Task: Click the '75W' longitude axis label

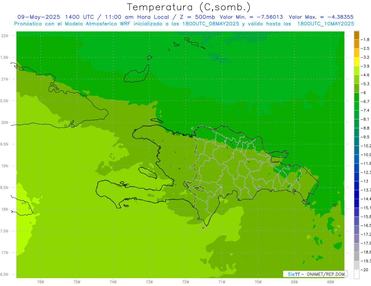Action: [77, 282]
